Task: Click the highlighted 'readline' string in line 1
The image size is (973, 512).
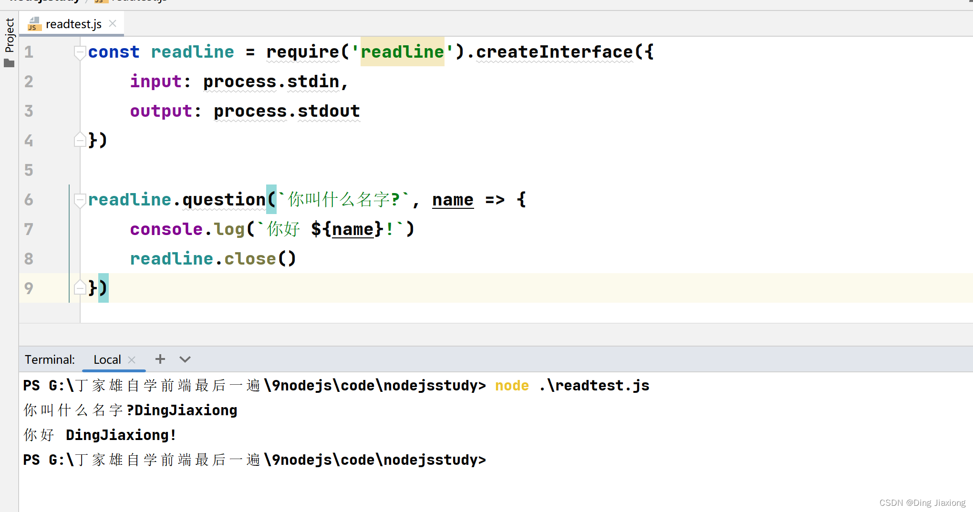Action: tap(402, 51)
